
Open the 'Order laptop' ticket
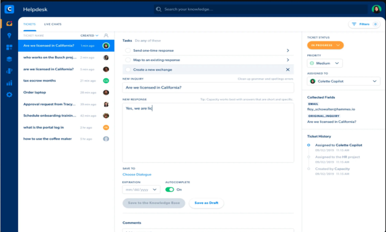[x=66, y=92]
